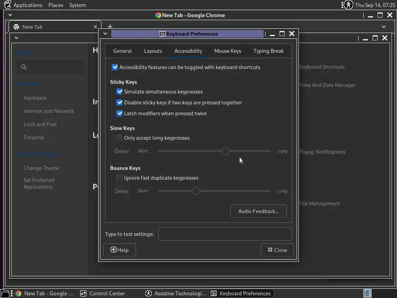Image resolution: width=397 pixels, height=298 pixels.
Task: Close Keyboard Preferences with title bar X
Action: pos(292,34)
